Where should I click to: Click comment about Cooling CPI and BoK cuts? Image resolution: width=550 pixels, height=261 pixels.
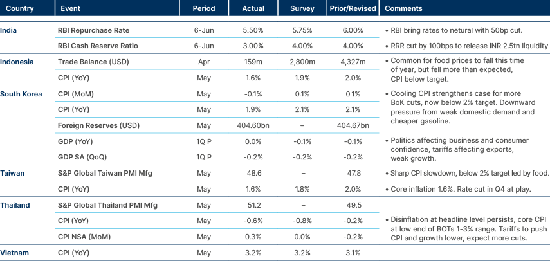pyautogui.click(x=460, y=107)
